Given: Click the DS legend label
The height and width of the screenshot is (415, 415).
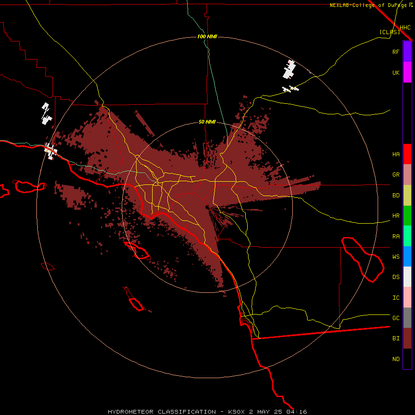Looking at the screenshot, I should (x=396, y=277).
